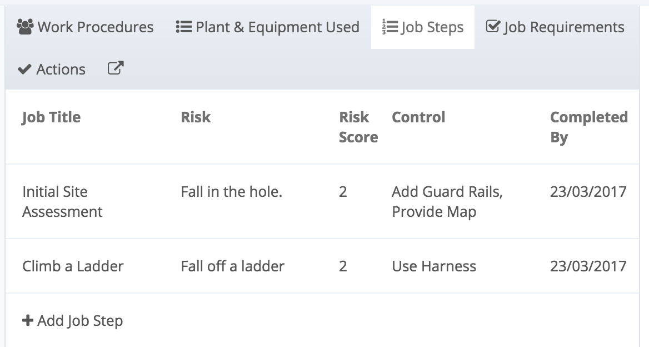
Task: Click the Actions checkmark icon
Action: point(24,70)
